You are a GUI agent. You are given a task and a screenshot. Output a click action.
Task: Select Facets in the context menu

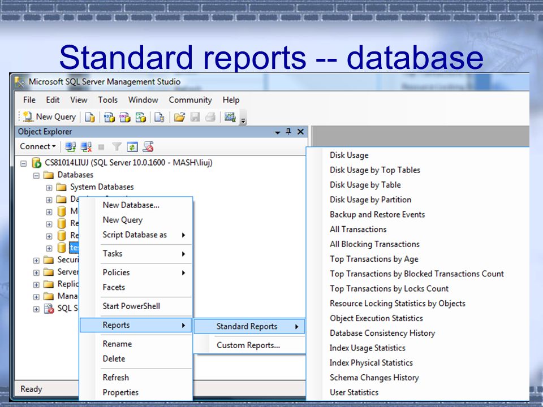pyautogui.click(x=136, y=288)
